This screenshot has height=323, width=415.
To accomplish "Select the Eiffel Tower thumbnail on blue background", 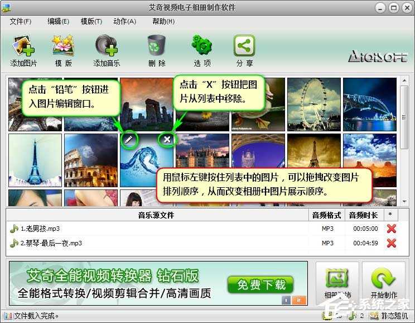I will pos(35,160).
